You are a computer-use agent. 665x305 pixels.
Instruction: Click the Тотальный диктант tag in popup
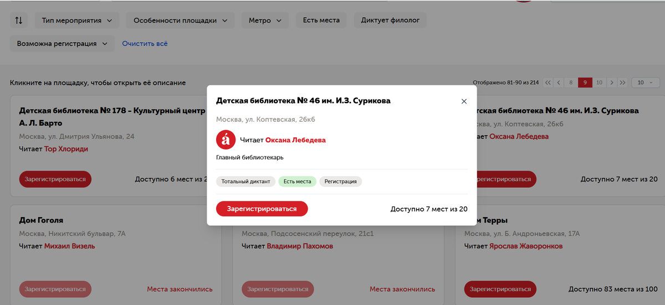pyautogui.click(x=245, y=182)
